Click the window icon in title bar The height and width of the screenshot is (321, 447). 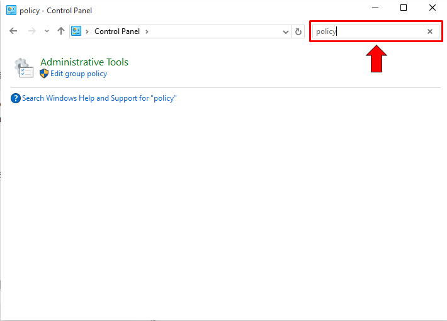coord(10,10)
